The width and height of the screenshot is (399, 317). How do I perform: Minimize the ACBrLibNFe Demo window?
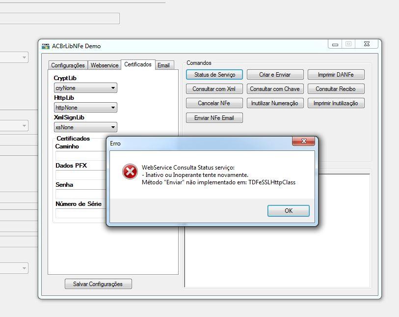[335, 44]
